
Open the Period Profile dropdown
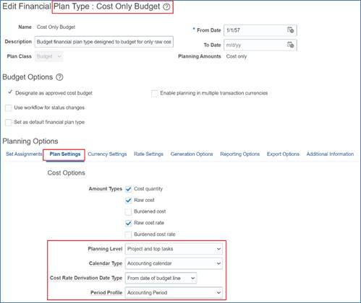(174, 293)
